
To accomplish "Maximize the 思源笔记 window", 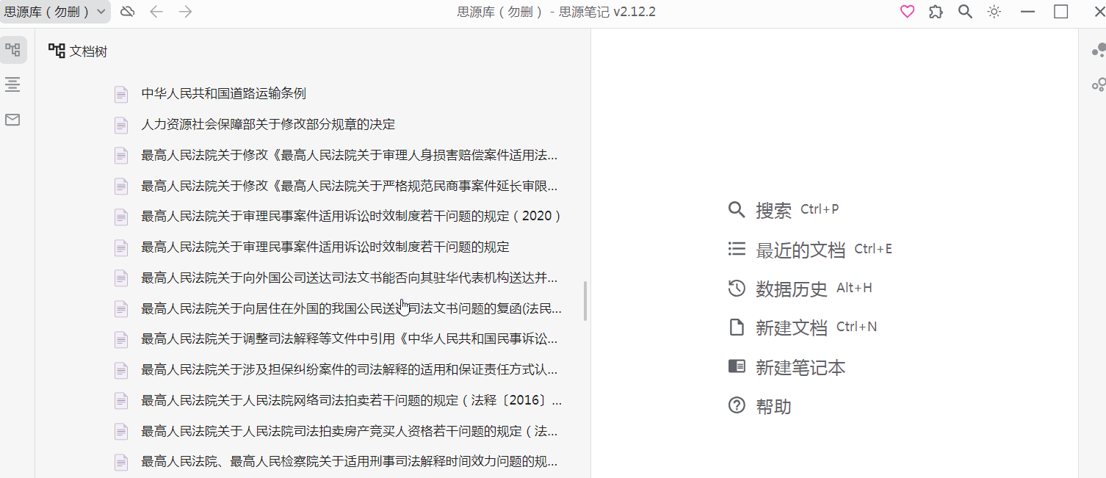I will [1061, 11].
